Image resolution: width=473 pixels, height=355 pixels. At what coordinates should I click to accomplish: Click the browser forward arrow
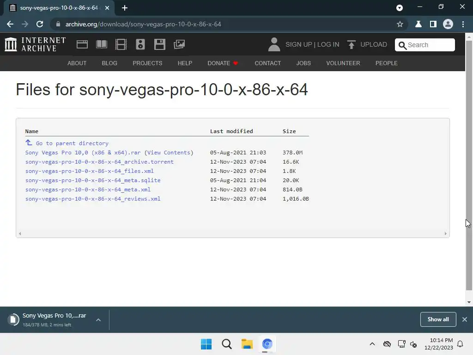tap(25, 24)
